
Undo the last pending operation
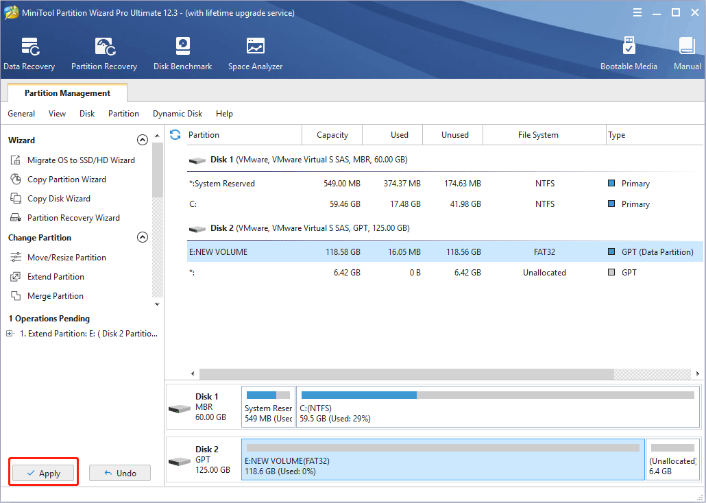120,473
